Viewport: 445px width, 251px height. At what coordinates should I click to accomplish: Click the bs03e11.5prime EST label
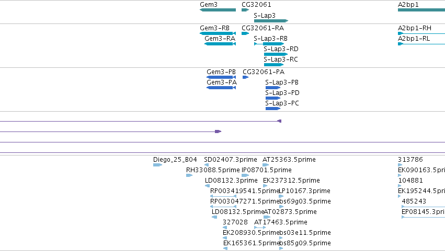click(x=305, y=233)
